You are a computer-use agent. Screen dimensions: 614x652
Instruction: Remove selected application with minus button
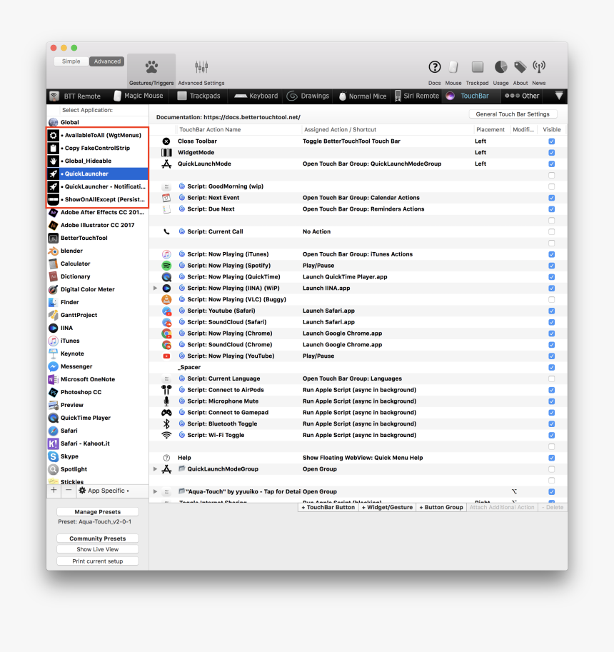(x=69, y=490)
